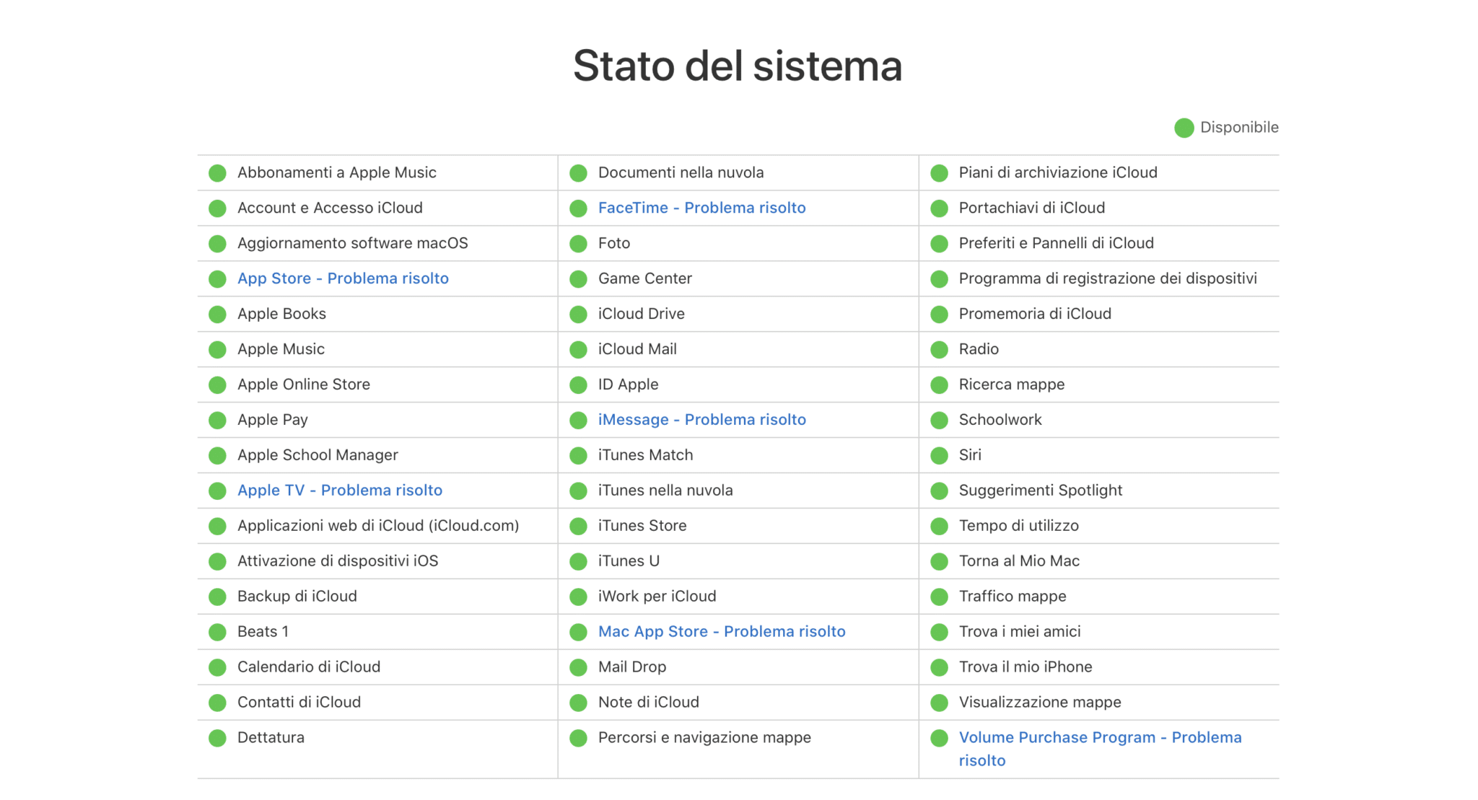This screenshot has height=800, width=1478.
Task: Click the green Disponibile legend dot
Action: (x=1184, y=128)
